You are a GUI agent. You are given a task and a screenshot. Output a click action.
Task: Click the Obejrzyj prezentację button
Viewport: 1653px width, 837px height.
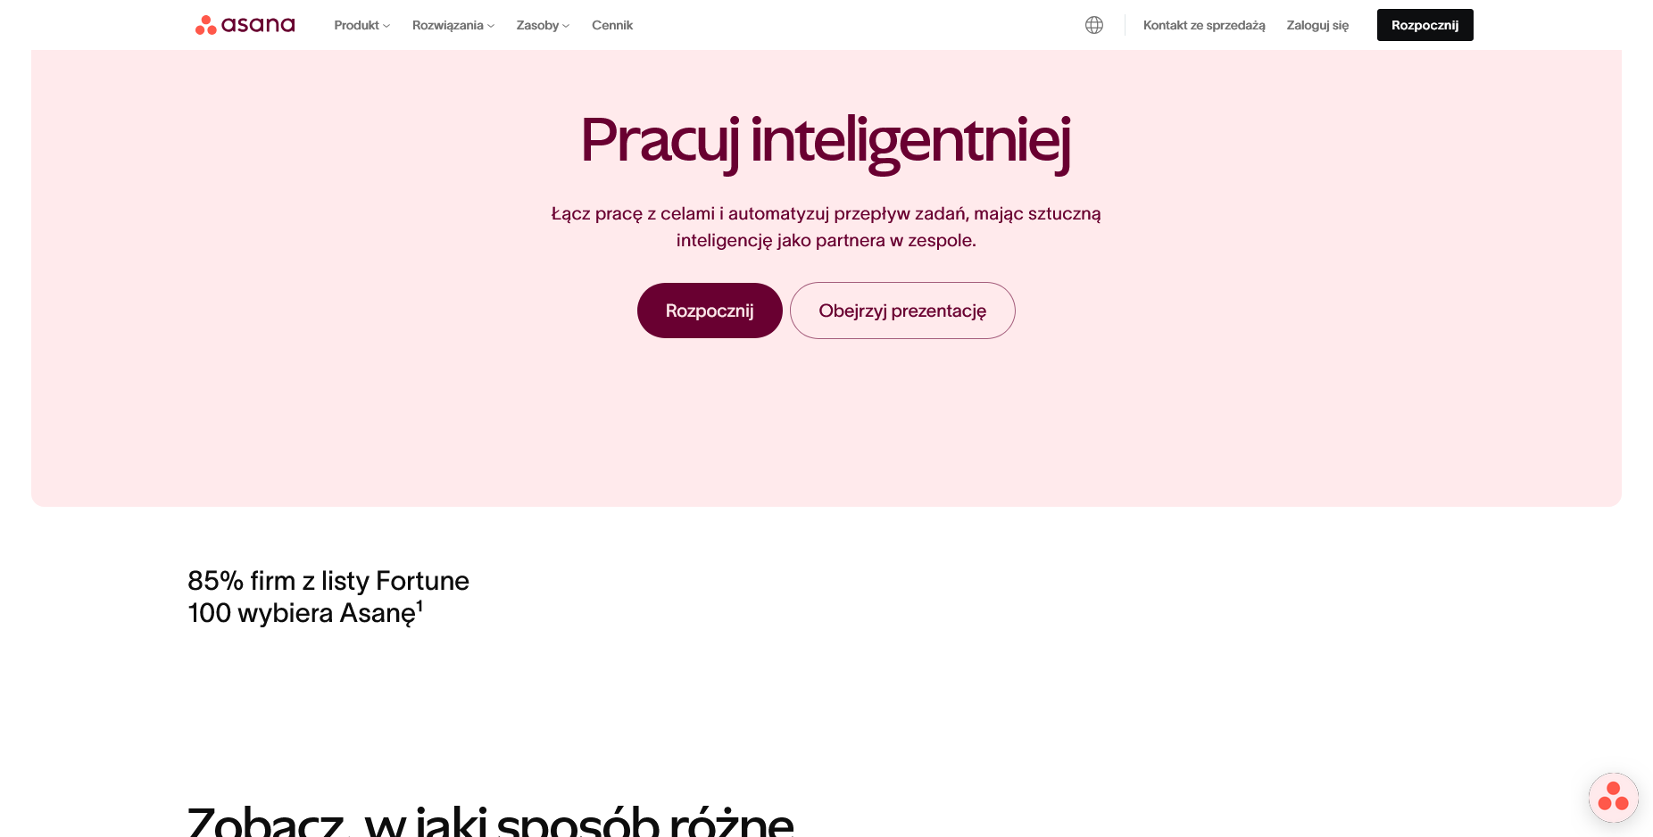coord(902,311)
